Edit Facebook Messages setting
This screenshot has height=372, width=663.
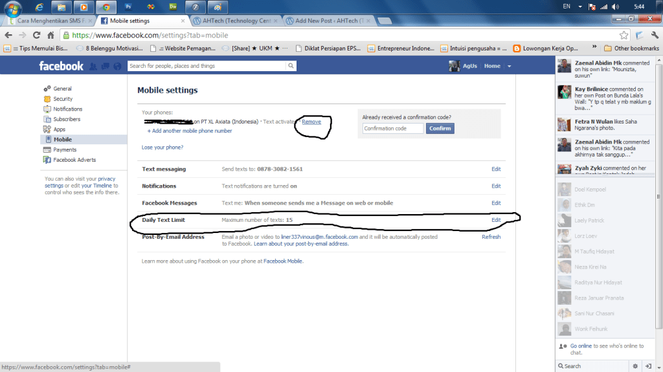496,203
